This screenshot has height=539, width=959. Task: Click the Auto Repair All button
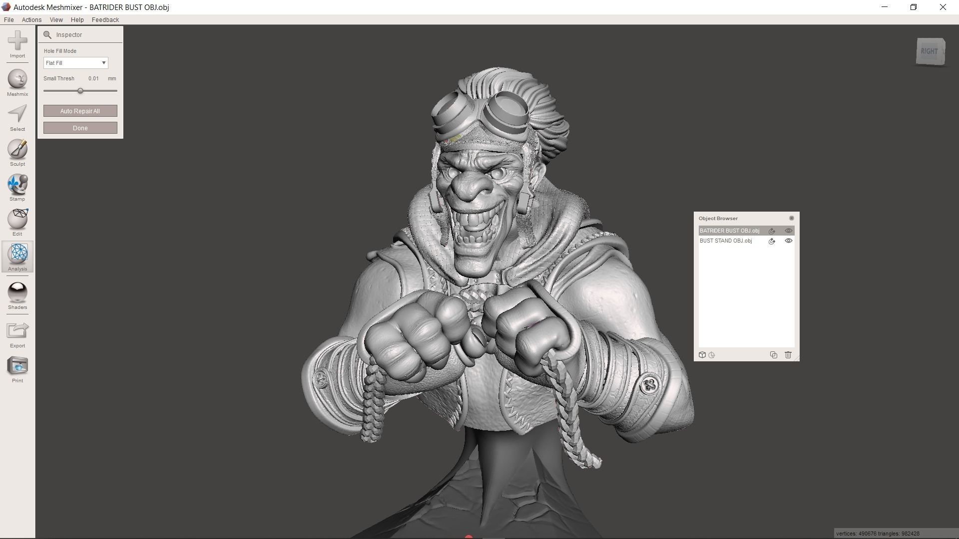[80, 111]
